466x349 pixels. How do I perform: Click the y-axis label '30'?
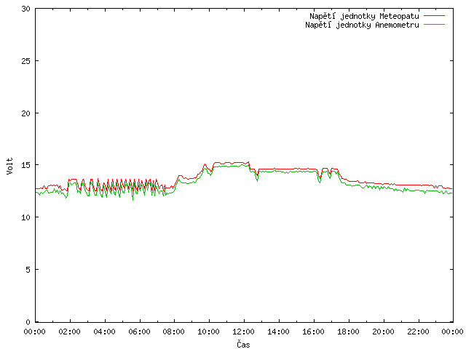point(26,9)
